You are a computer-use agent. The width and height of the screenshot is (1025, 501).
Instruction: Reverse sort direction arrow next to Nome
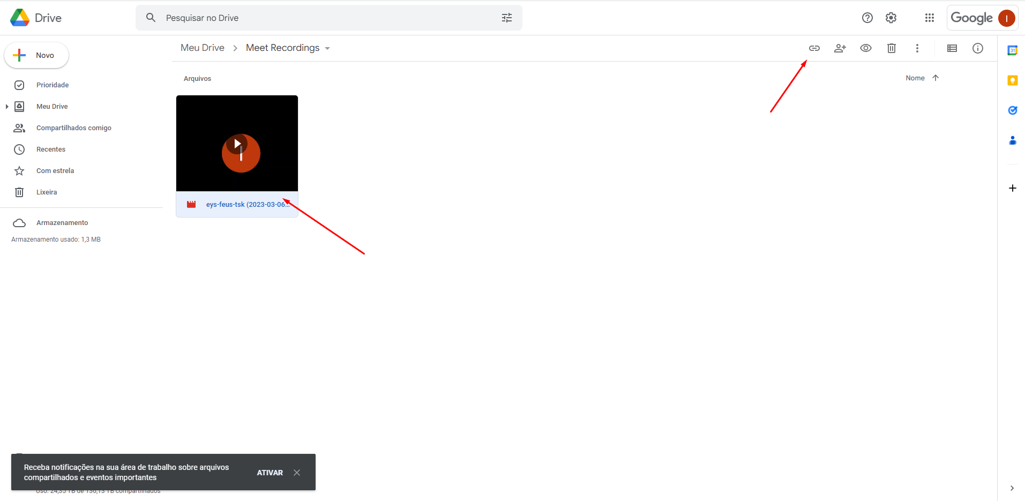point(936,78)
